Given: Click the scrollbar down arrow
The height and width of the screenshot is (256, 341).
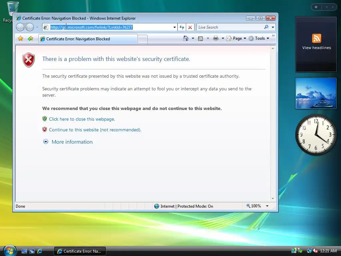Looking at the screenshot, I should tap(273, 199).
